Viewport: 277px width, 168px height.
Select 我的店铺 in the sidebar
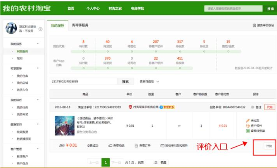pyautogui.click(x=23, y=83)
